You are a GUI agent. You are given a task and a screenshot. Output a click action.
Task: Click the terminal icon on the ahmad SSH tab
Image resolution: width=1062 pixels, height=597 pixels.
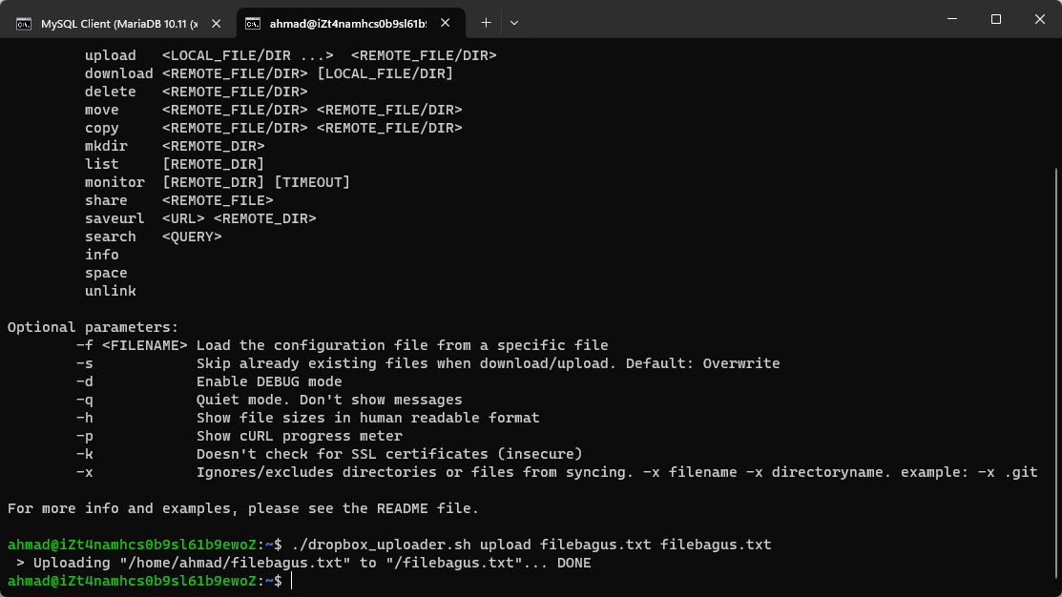point(251,22)
